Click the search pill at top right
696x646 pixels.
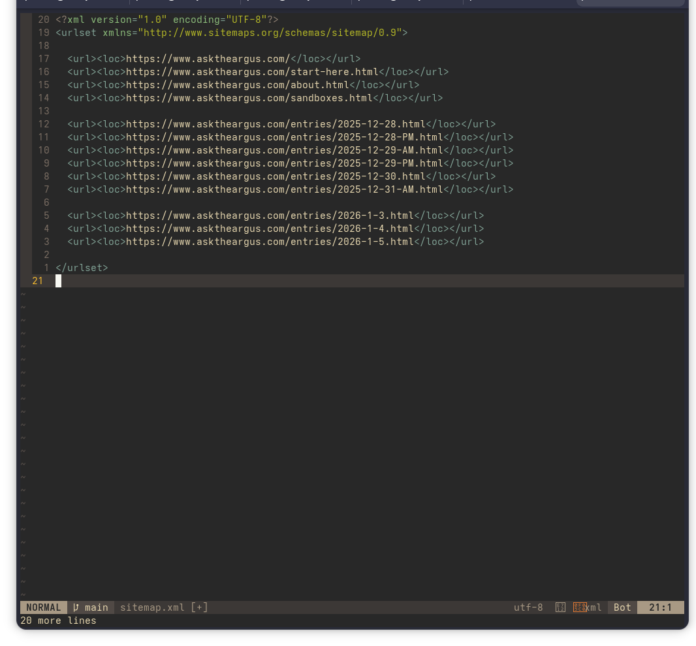coord(630,3)
